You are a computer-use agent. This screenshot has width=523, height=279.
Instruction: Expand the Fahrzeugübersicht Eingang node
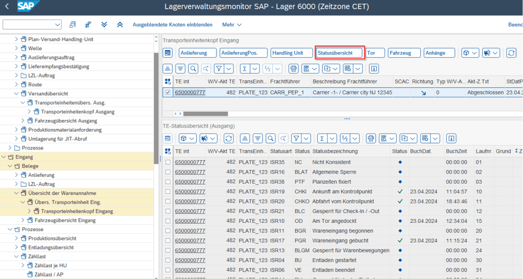pos(22,220)
